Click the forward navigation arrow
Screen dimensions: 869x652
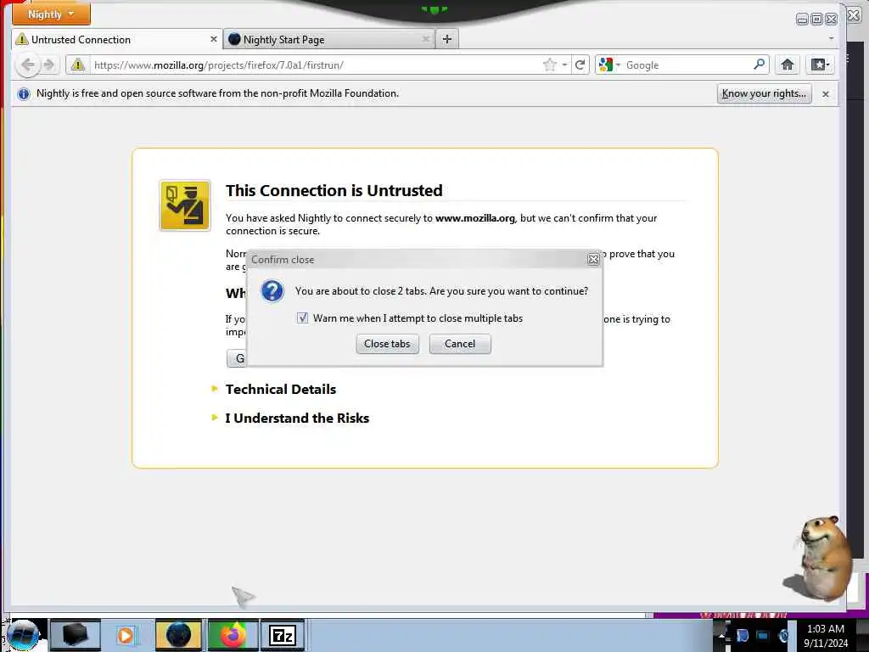tap(48, 65)
